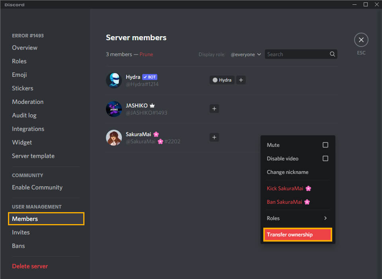This screenshot has width=382, height=279.
Task: Select Members in User Management
Action: pyautogui.click(x=46, y=219)
